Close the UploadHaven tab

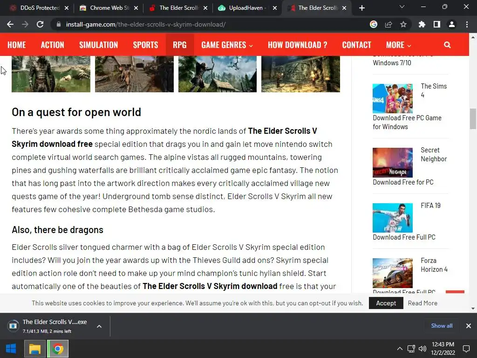[275, 8]
